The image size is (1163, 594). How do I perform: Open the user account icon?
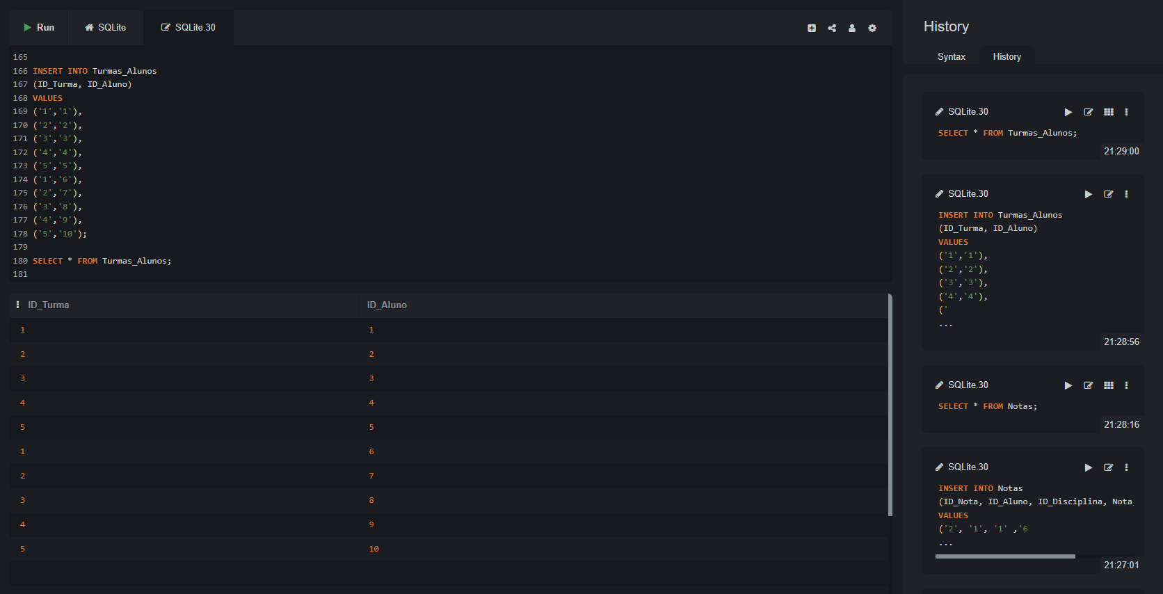pyautogui.click(x=852, y=29)
